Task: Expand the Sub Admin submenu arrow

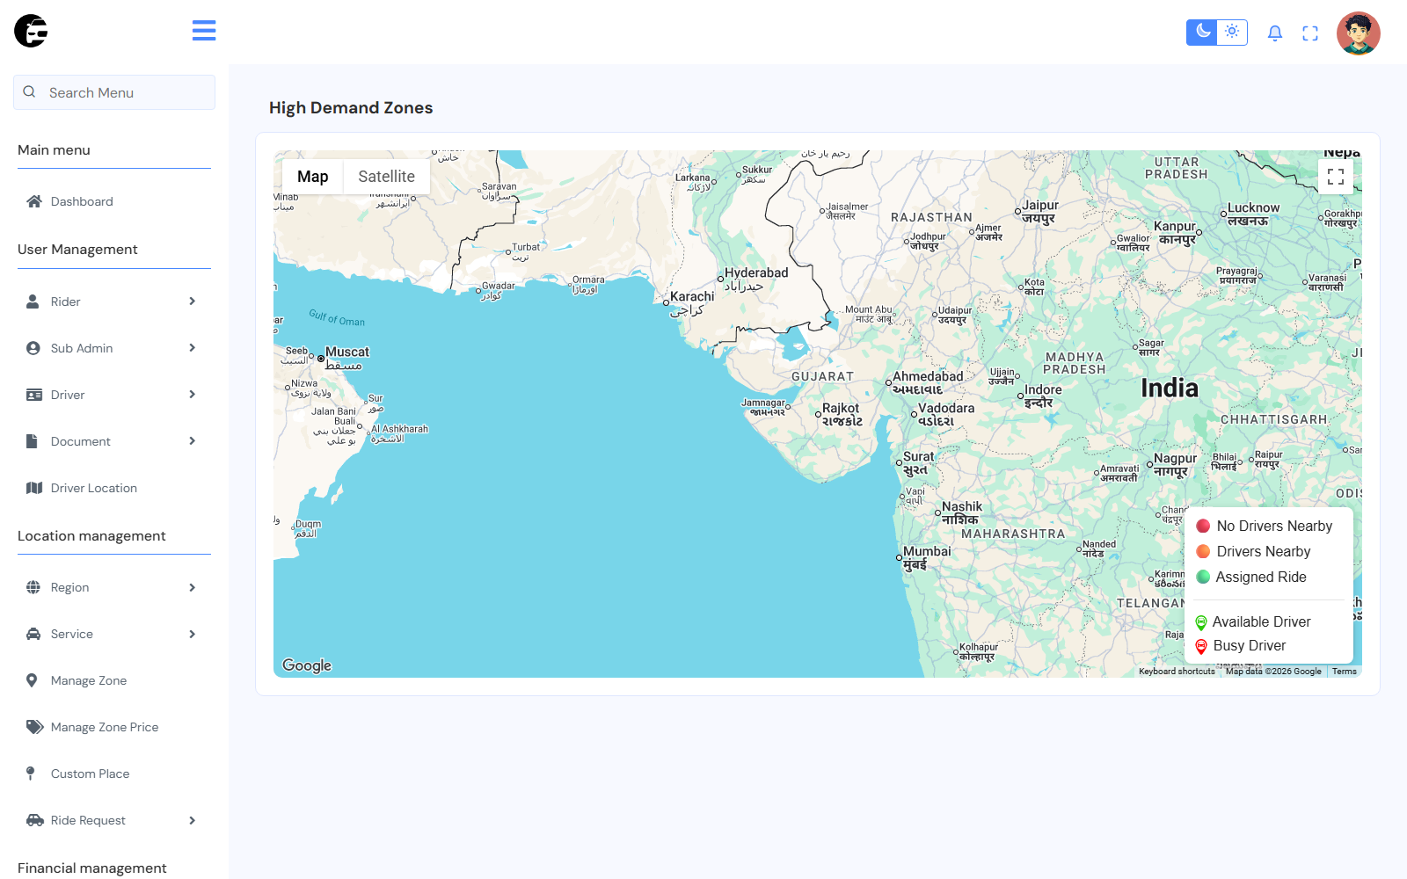Action: [193, 348]
